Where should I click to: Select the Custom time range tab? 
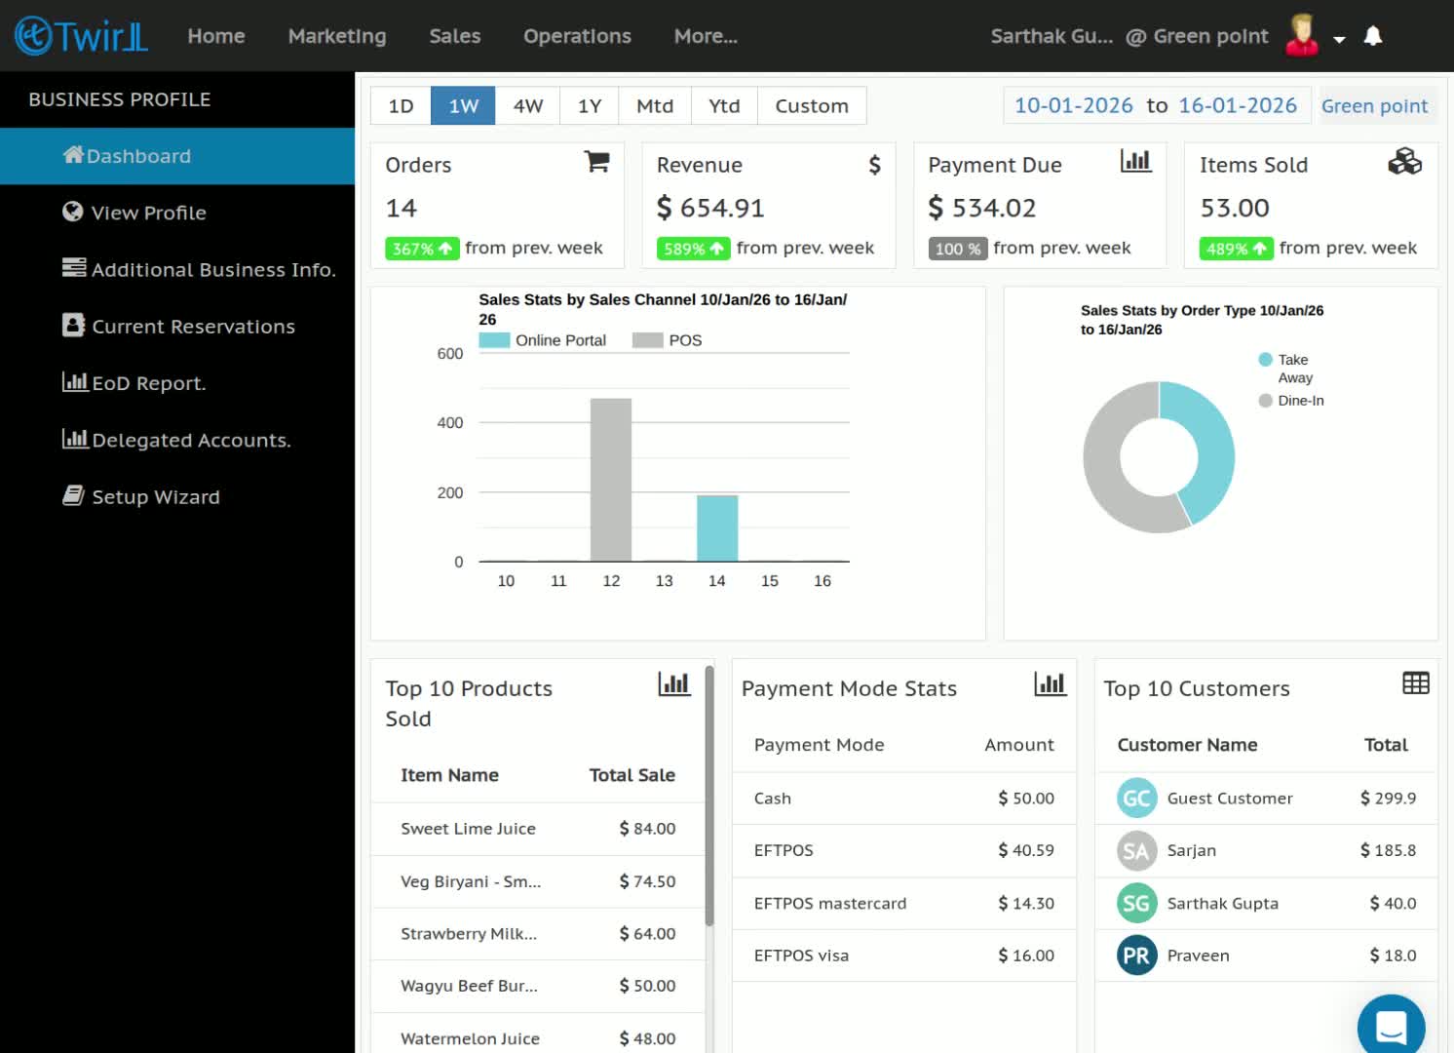pos(812,105)
